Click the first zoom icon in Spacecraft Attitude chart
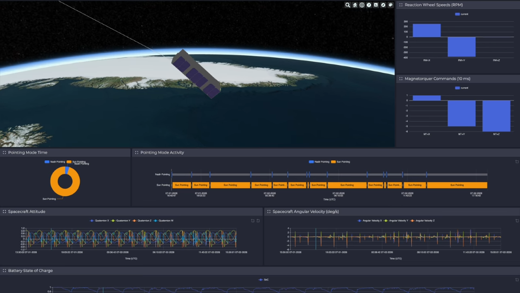The width and height of the screenshot is (520, 293). coord(253,221)
